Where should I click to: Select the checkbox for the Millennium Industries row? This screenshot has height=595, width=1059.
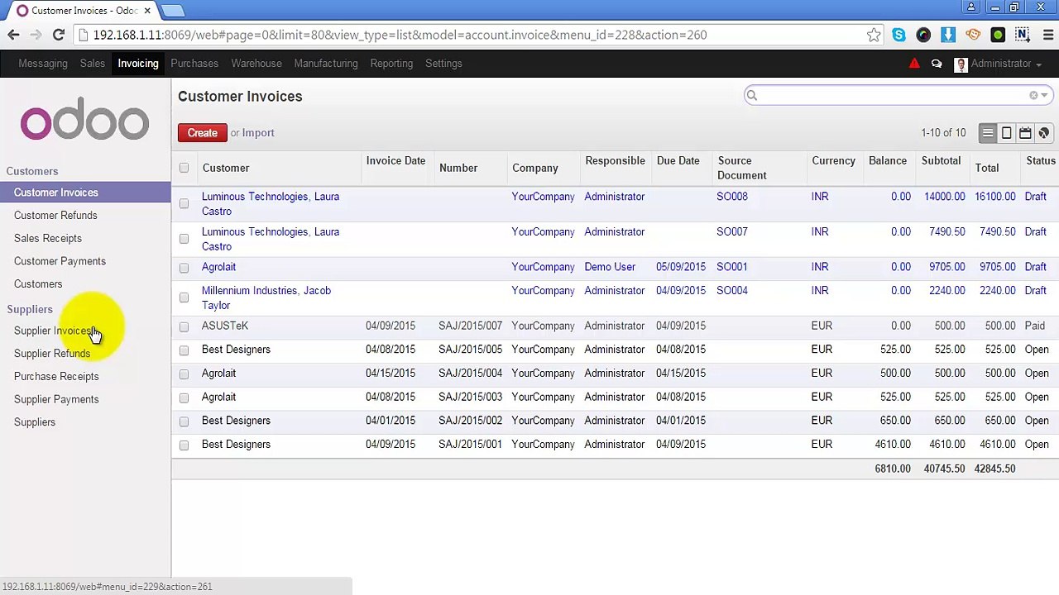(x=184, y=297)
